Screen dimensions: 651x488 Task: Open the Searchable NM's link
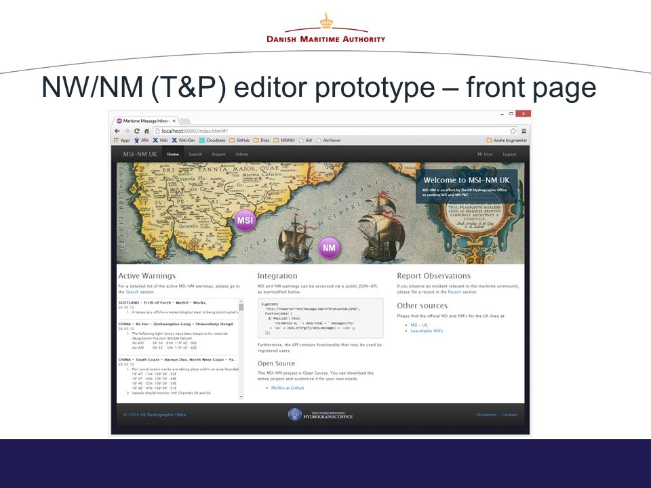coord(427,331)
